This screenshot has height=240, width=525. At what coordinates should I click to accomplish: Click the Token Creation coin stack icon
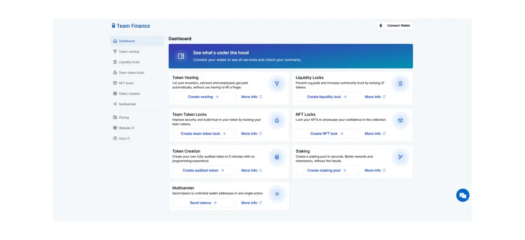(x=277, y=157)
